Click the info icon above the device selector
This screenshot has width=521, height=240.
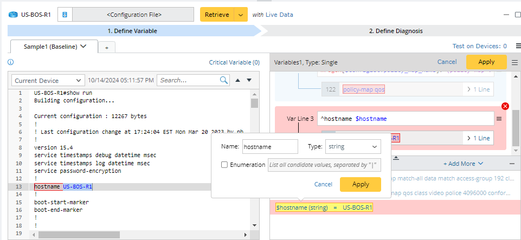[x=11, y=62]
